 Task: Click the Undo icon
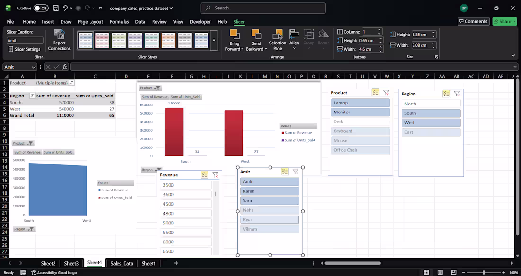[65, 8]
